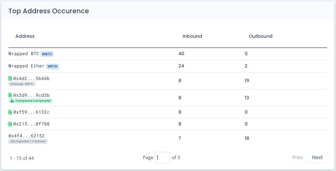Click contract icon beside 0xf59...6132c
Viewport: 336px width, 171px height.
[x=10, y=112]
